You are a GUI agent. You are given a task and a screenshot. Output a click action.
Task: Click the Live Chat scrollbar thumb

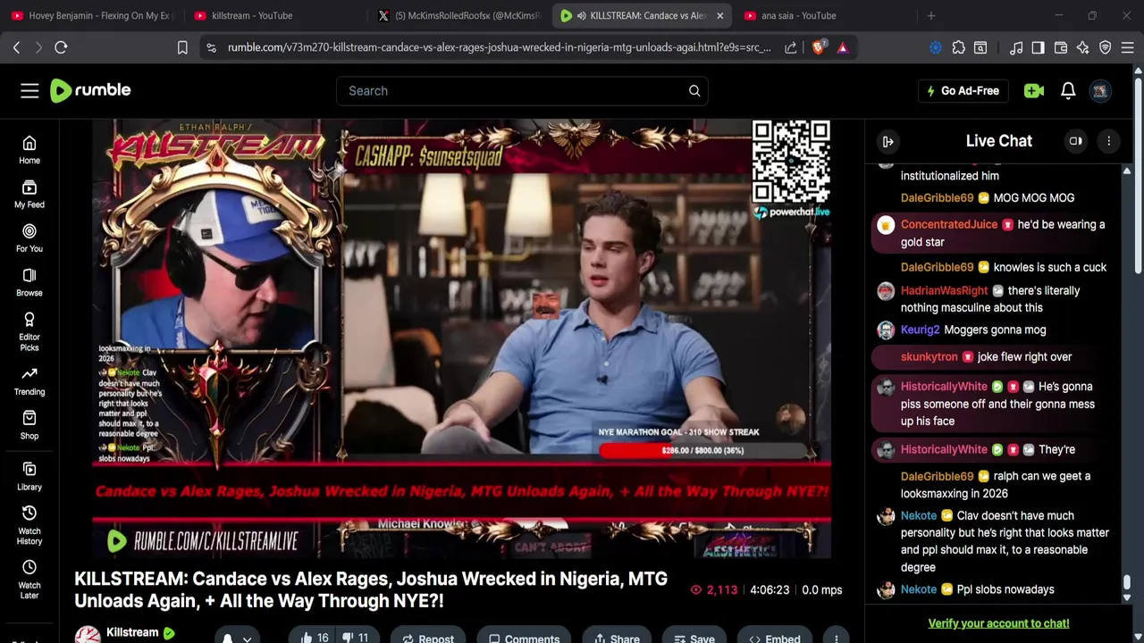(x=1127, y=582)
